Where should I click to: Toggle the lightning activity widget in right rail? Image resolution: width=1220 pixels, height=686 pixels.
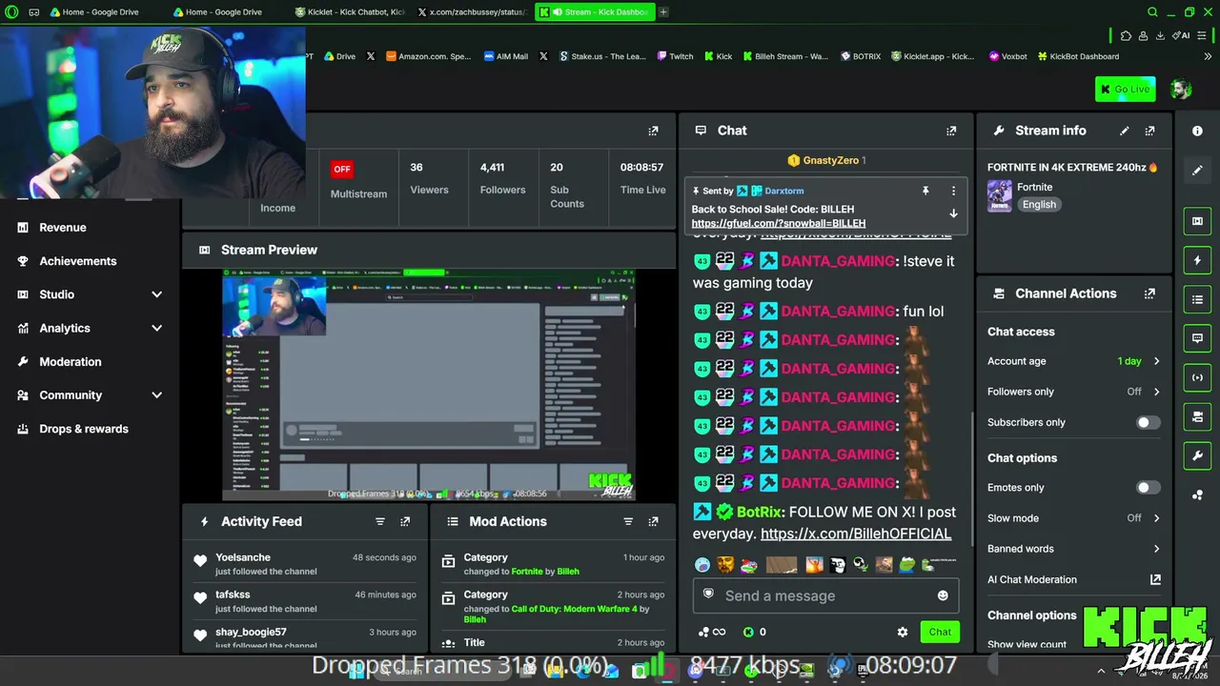1197,260
